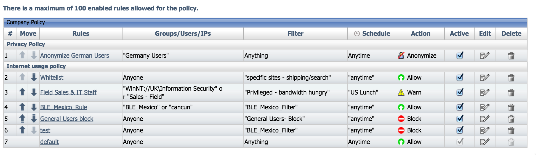Move General Users block rule up

[22, 119]
